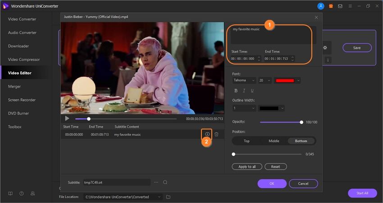Open the Toolbox tab
Screen dimensions: 383x203
15,127
